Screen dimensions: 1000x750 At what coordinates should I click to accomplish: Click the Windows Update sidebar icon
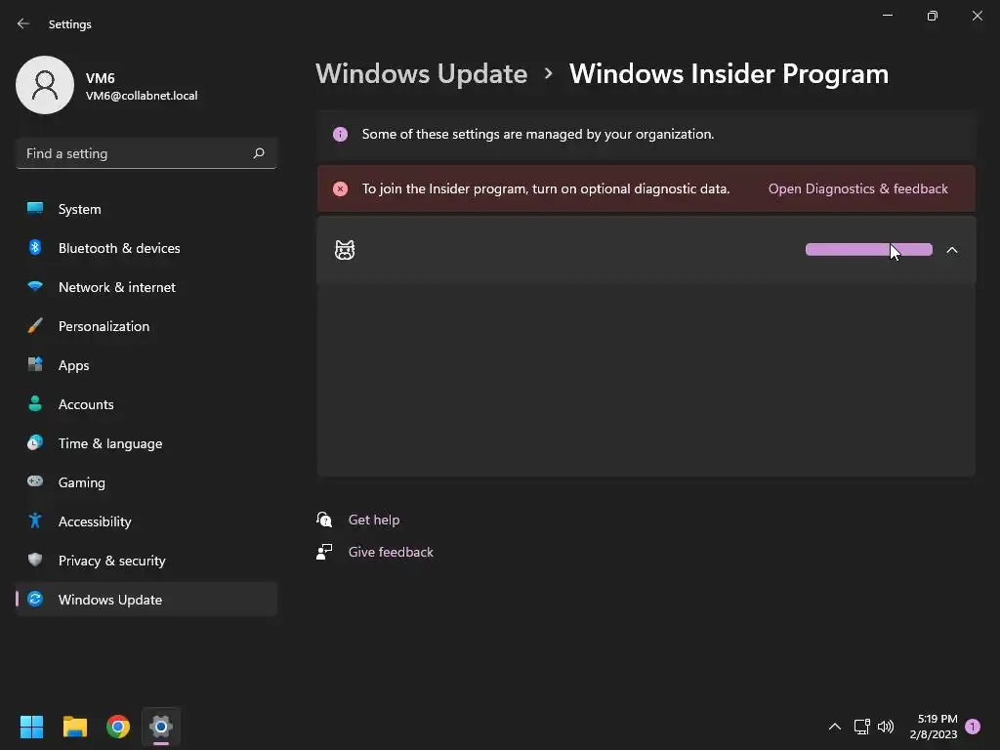pyautogui.click(x=35, y=600)
